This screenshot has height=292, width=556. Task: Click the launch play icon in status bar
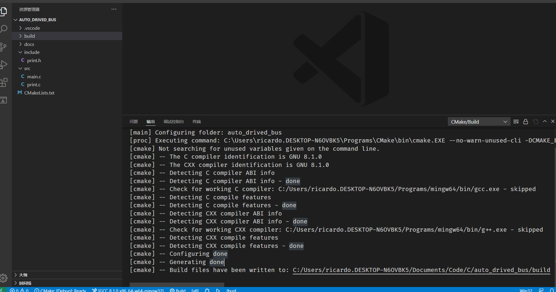click(218, 290)
